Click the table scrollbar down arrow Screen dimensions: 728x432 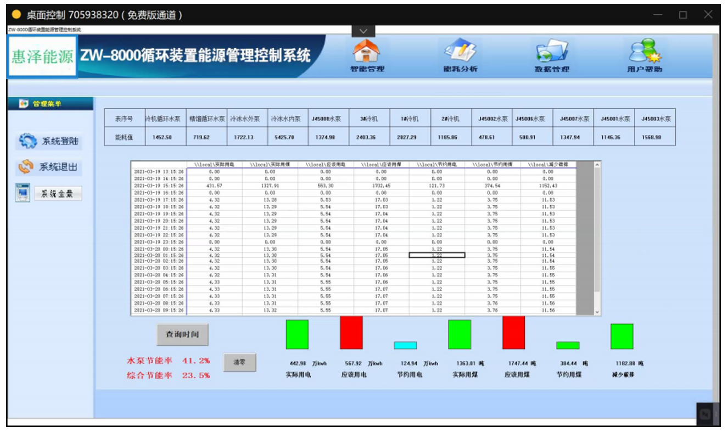(597, 312)
